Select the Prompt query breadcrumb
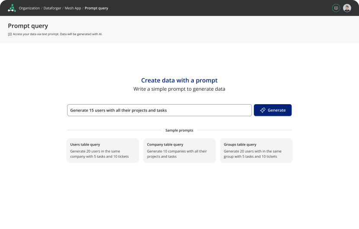The height and width of the screenshot is (229, 359). (96, 8)
